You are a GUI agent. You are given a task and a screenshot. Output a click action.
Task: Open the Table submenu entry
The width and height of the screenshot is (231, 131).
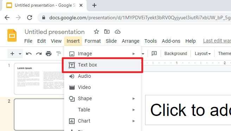pyautogui.click(x=102, y=110)
